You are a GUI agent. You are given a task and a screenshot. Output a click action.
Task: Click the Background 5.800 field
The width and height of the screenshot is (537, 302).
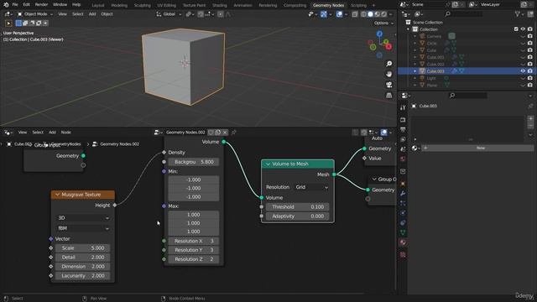pos(194,162)
